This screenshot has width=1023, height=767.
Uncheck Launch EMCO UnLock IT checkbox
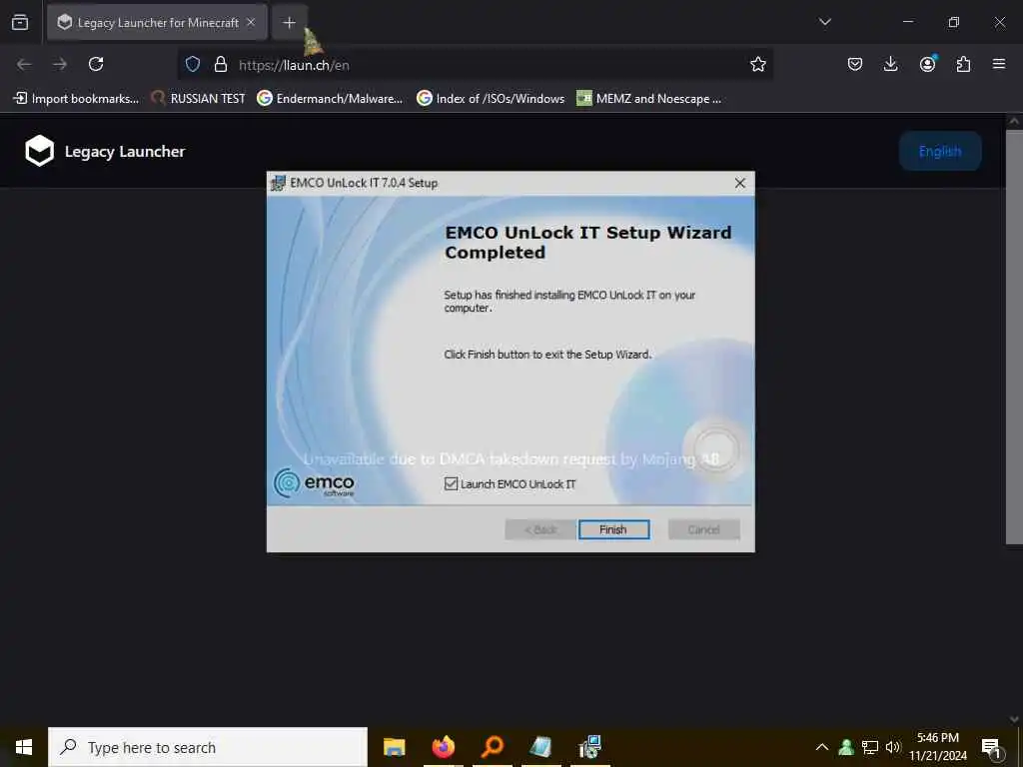point(451,484)
